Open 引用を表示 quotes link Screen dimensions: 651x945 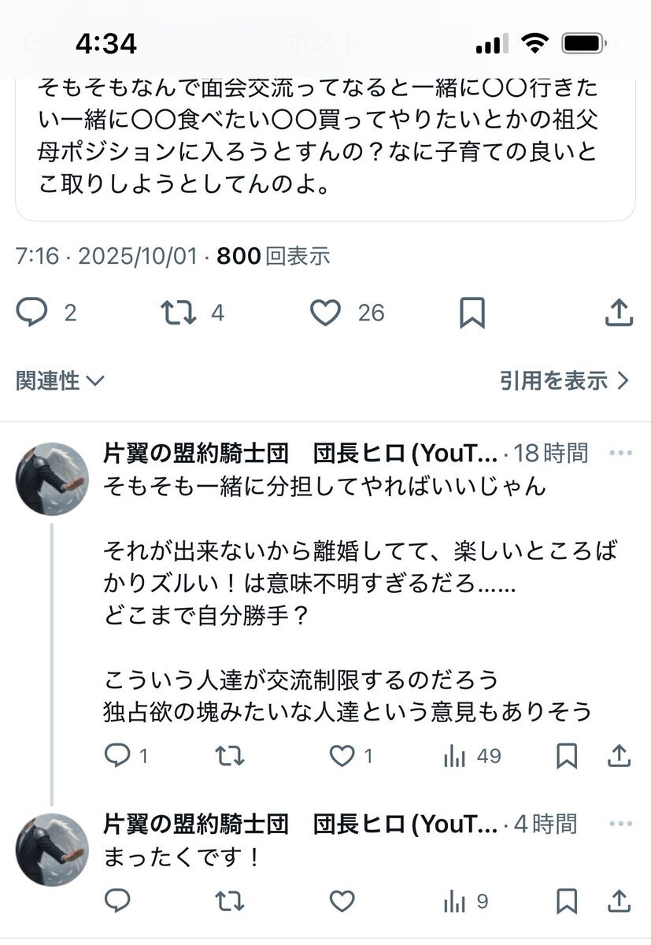click(564, 381)
